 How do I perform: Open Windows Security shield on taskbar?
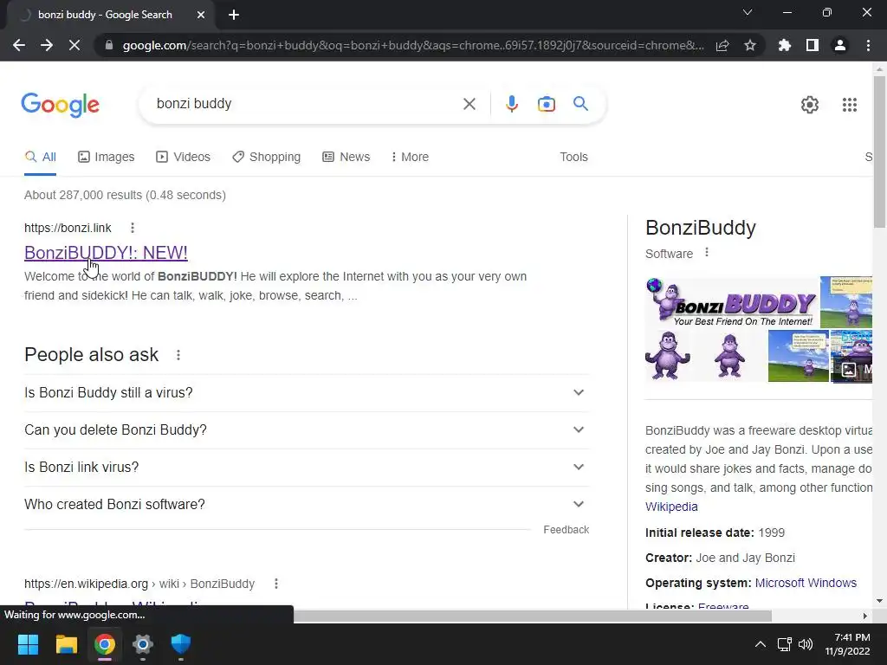[x=180, y=644]
